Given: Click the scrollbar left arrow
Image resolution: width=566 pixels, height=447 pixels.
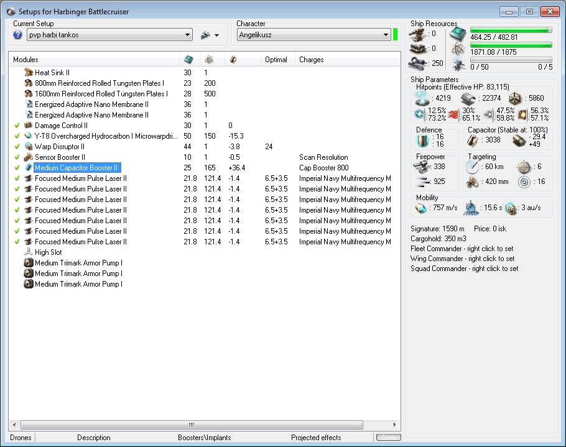Looking at the screenshot, I should 14,425.
